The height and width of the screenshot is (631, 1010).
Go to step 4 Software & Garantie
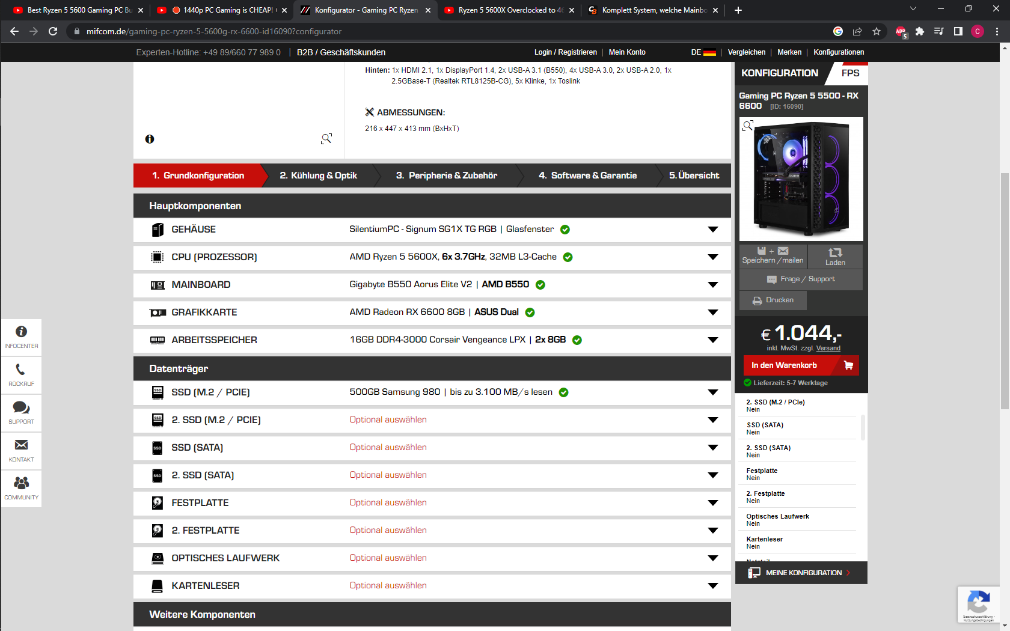pyautogui.click(x=587, y=175)
